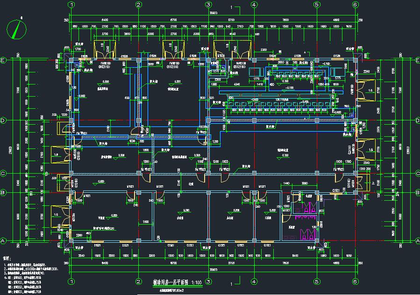Click axis label D on the left side
The width and height of the screenshot is (420, 295).
3,120
